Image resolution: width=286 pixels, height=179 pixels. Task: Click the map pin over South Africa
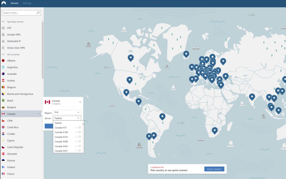point(215,130)
